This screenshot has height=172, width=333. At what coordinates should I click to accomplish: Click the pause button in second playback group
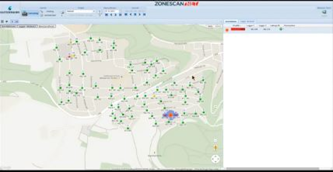pos(135,14)
